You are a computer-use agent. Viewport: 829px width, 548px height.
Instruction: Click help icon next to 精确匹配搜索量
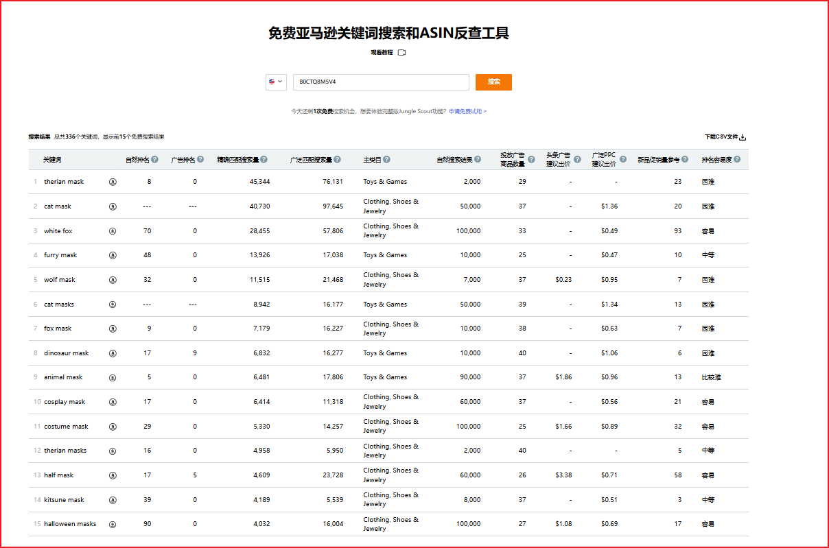tap(265, 160)
